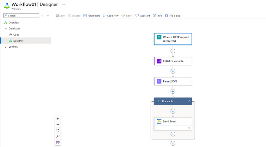Screen dimensions: 266x147
Task: Add action at start of For each
Action: point(173,111)
